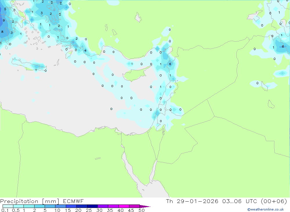This screenshot has width=290, height=212.
Task: Click the legend label "50"
Action: click(142, 210)
